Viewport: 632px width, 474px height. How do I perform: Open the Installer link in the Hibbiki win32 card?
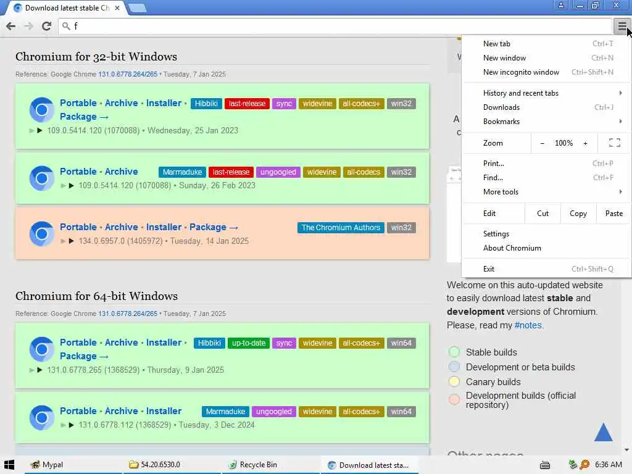(164, 103)
